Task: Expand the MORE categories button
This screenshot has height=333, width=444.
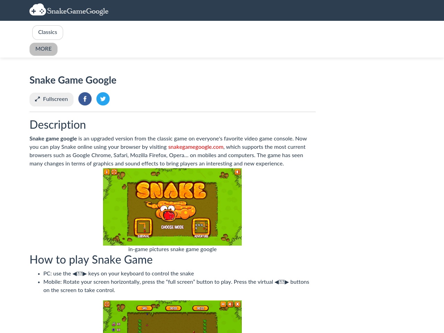Action: click(x=43, y=49)
